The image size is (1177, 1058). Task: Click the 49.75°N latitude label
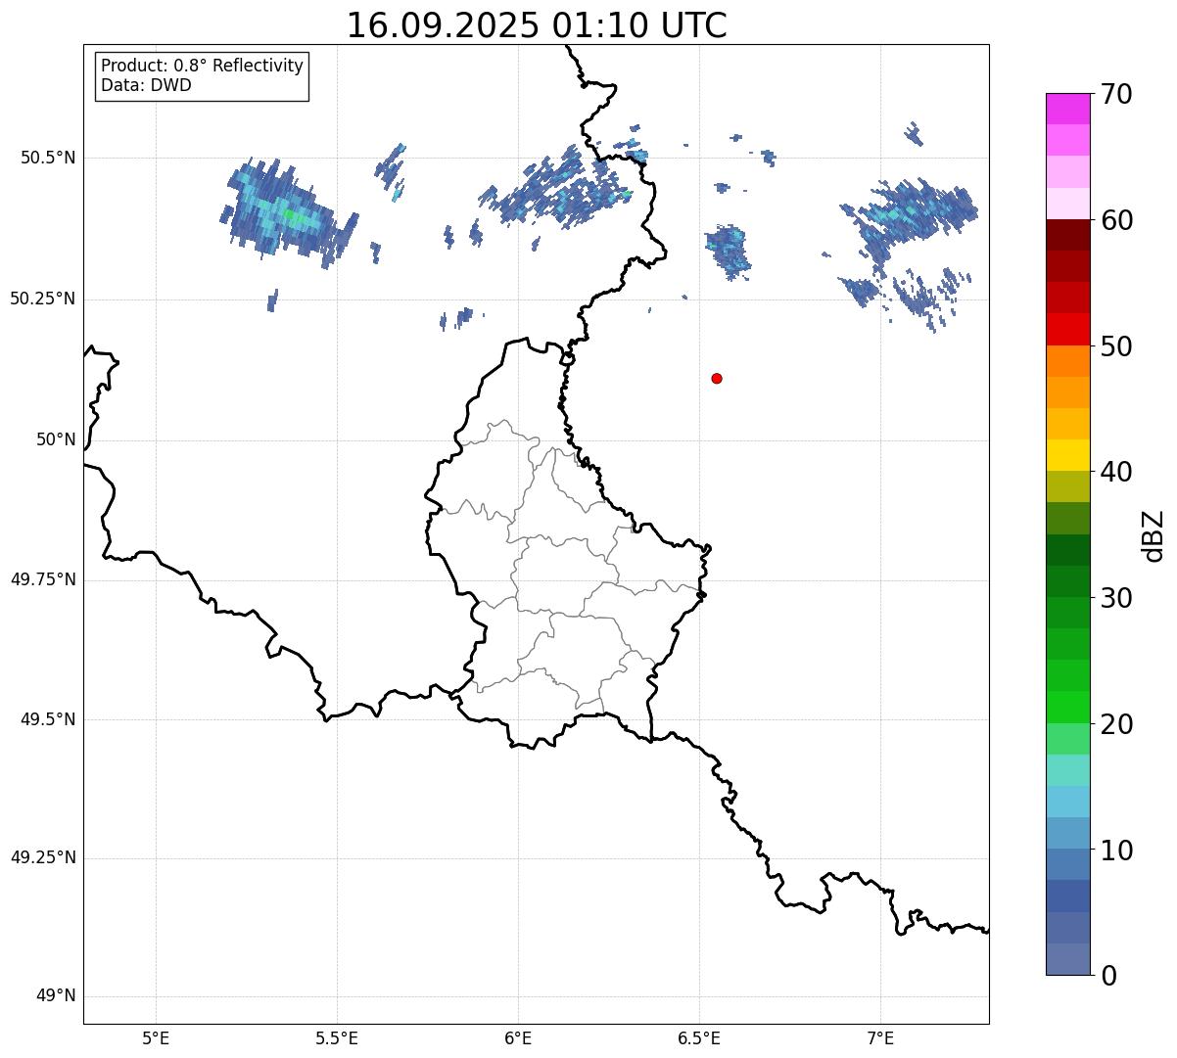(x=42, y=579)
